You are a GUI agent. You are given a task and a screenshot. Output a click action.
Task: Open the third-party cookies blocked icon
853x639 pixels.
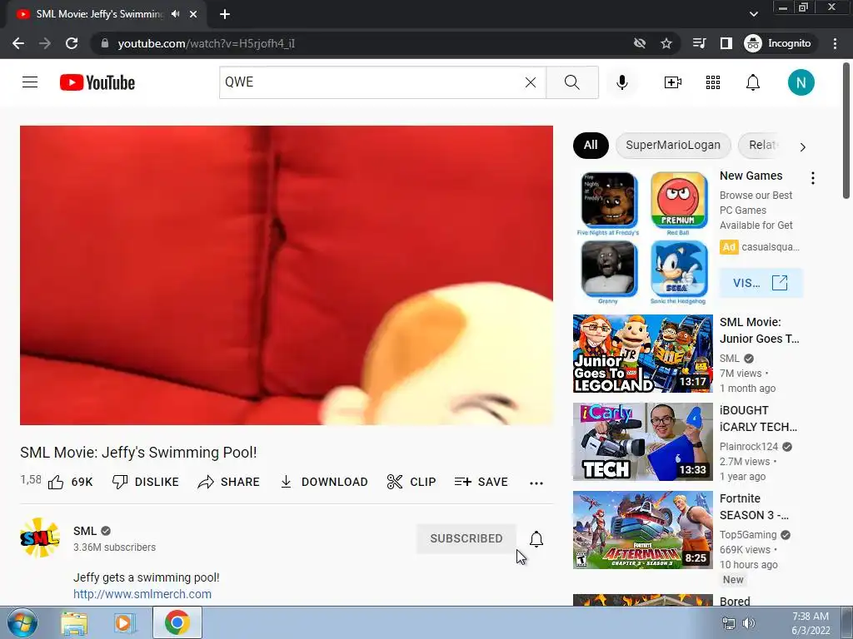(x=640, y=43)
